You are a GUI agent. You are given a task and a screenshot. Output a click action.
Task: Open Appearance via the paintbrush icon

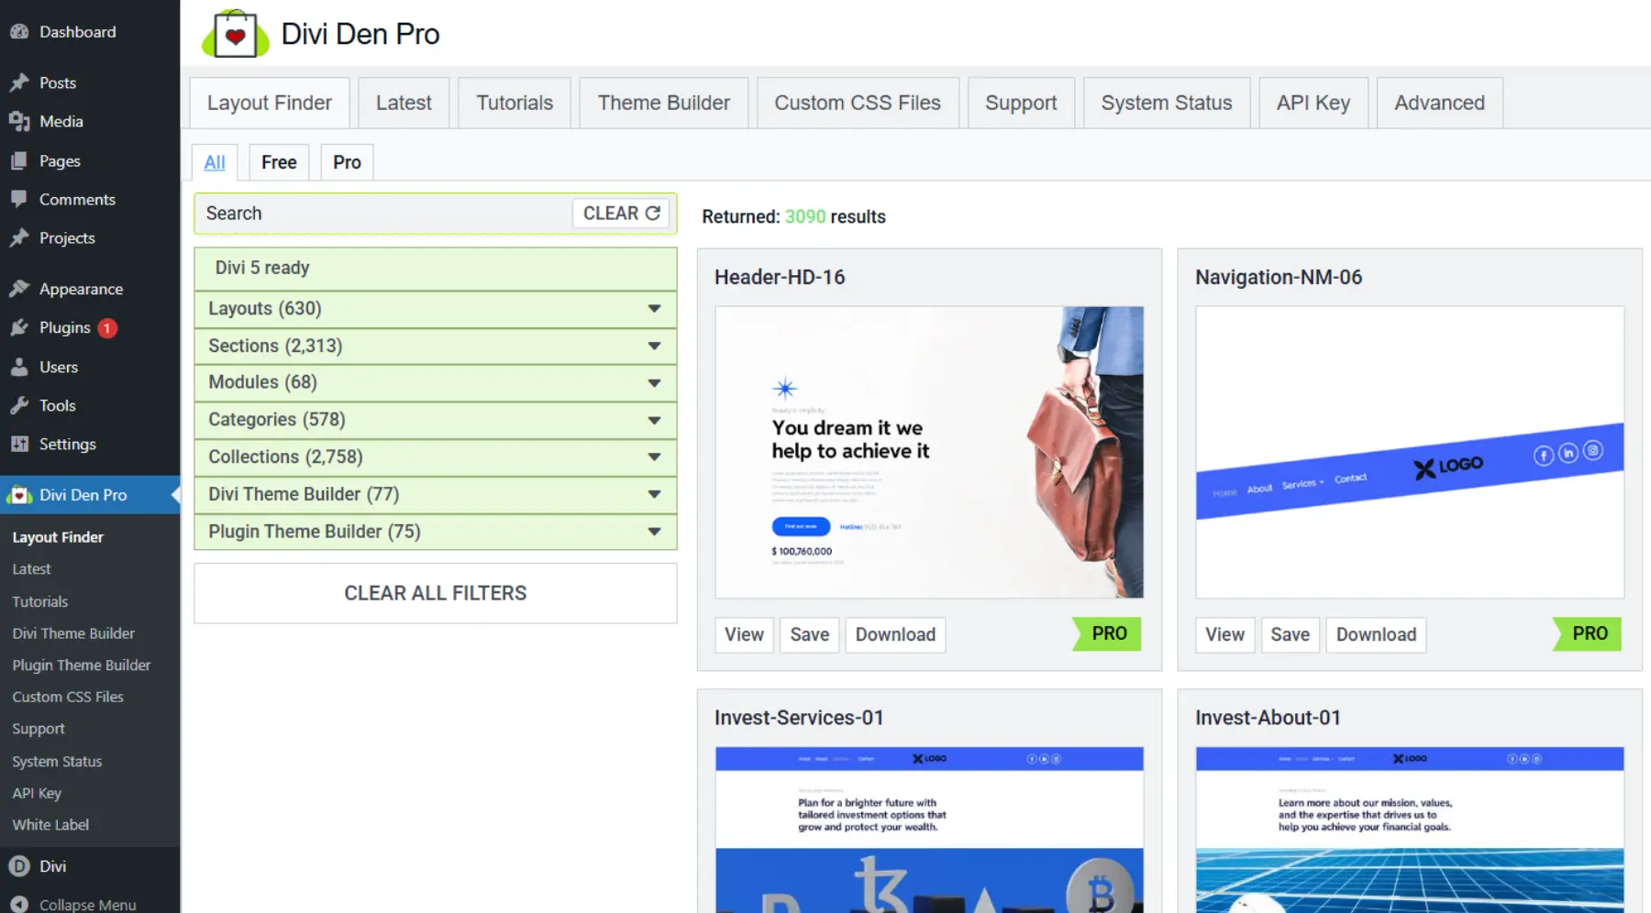19,288
